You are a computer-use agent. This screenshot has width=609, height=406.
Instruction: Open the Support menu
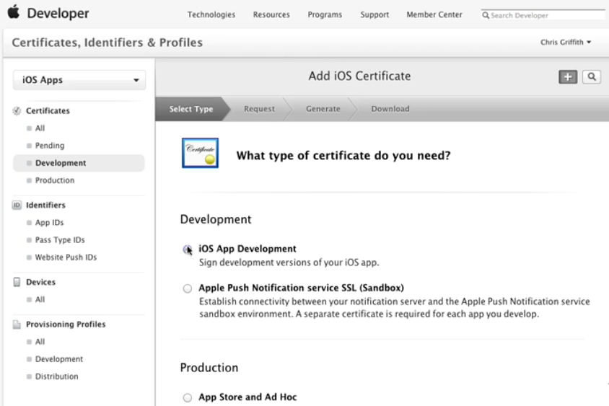374,14
